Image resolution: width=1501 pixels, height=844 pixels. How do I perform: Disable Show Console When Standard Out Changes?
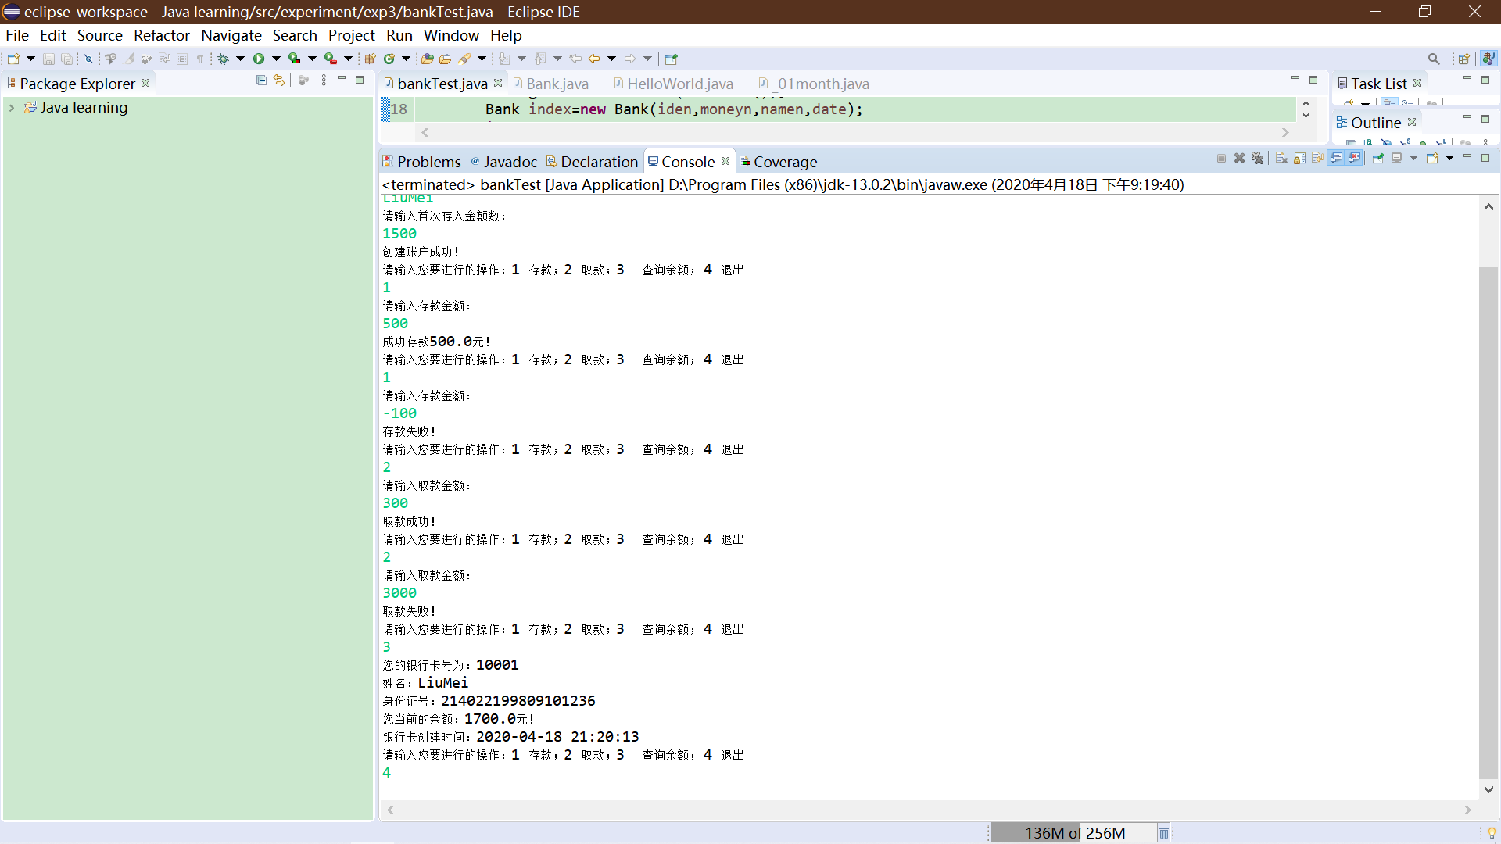(x=1336, y=158)
